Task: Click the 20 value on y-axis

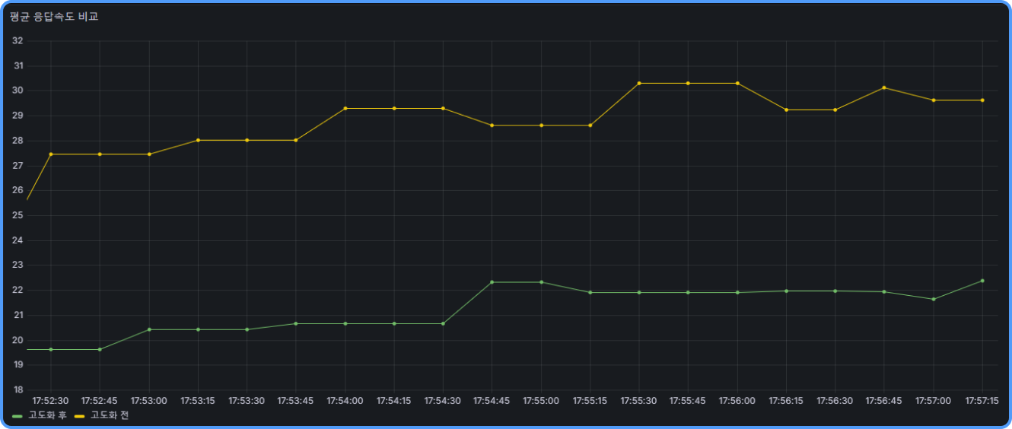Action: click(x=18, y=340)
